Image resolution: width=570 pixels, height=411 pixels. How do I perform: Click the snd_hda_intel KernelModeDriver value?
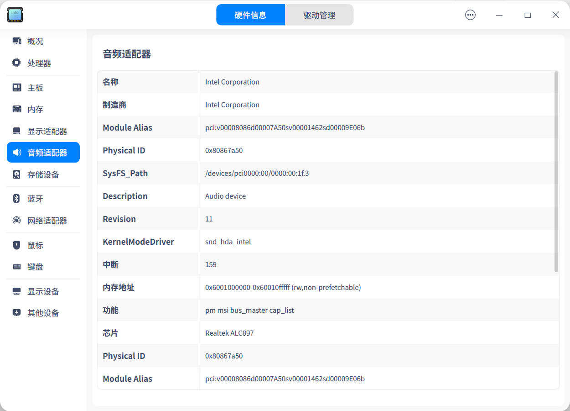(228, 242)
